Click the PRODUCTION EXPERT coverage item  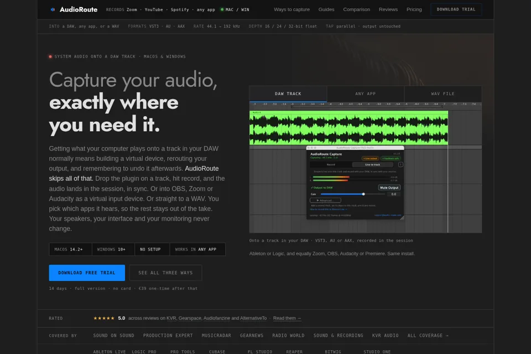pyautogui.click(x=168, y=336)
